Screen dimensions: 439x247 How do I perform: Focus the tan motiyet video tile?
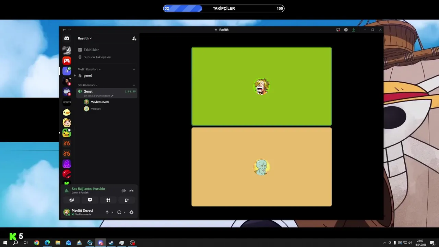[261, 167]
